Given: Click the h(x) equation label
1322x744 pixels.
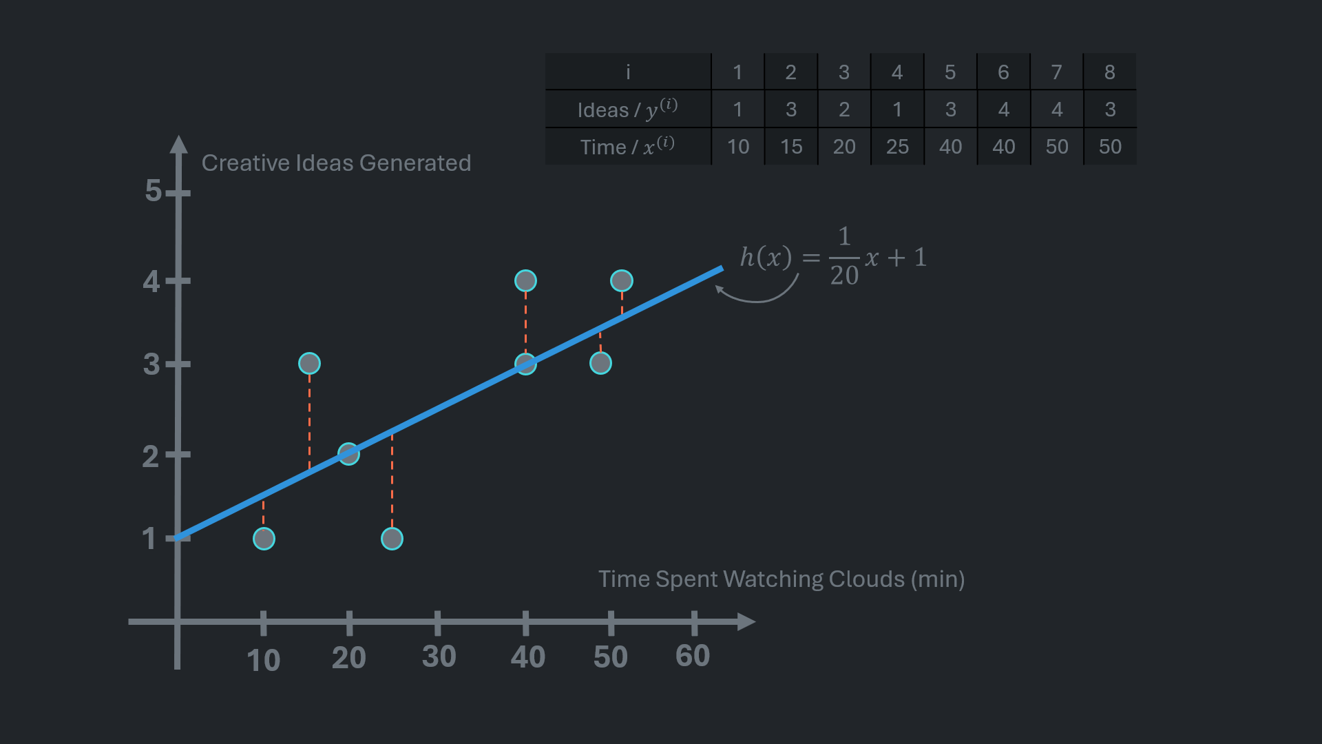Looking at the screenshot, I should point(832,257).
